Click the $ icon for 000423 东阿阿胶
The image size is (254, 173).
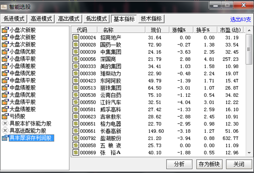pos(76,80)
